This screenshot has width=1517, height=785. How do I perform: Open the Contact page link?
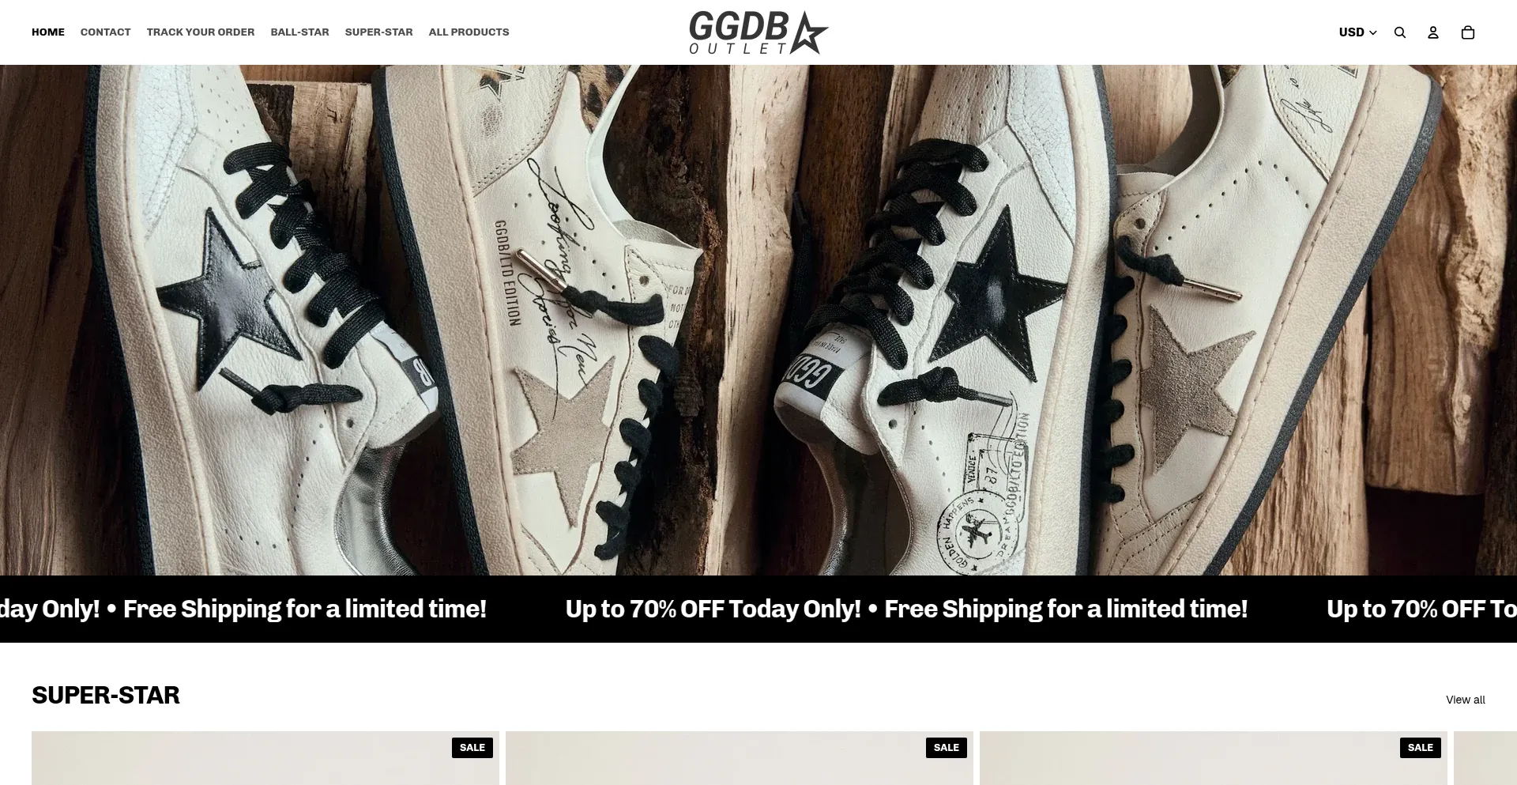click(x=105, y=32)
